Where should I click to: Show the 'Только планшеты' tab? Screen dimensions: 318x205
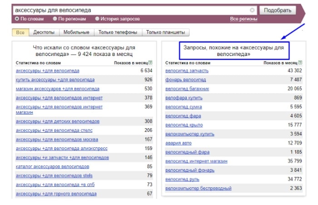pos(166,33)
